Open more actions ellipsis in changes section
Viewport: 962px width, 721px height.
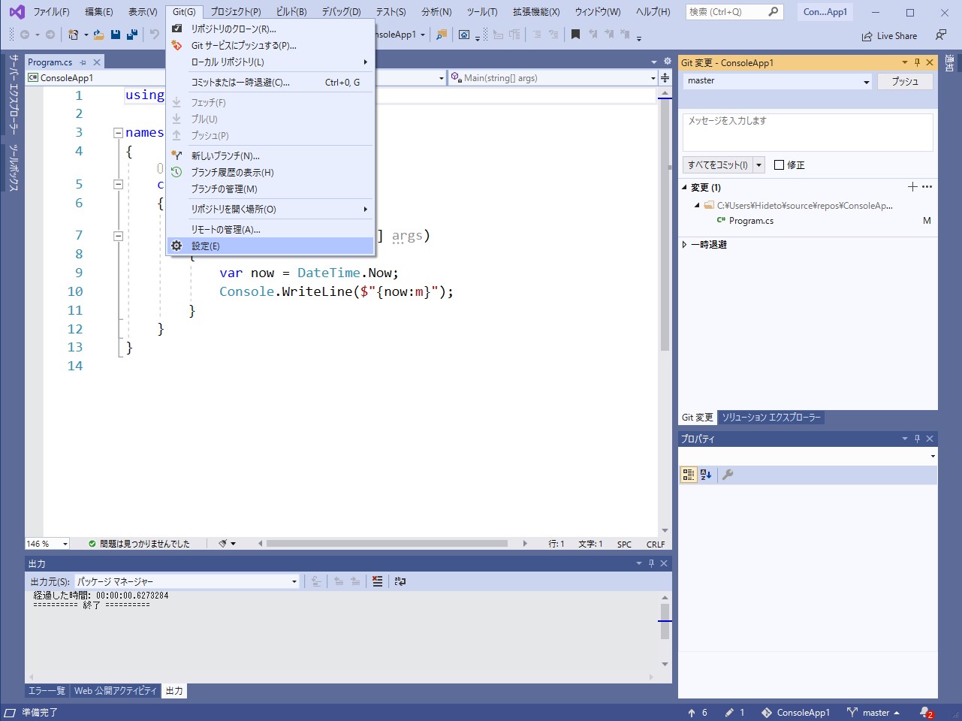(927, 187)
